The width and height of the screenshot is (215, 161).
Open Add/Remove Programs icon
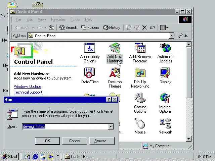pos(140,53)
